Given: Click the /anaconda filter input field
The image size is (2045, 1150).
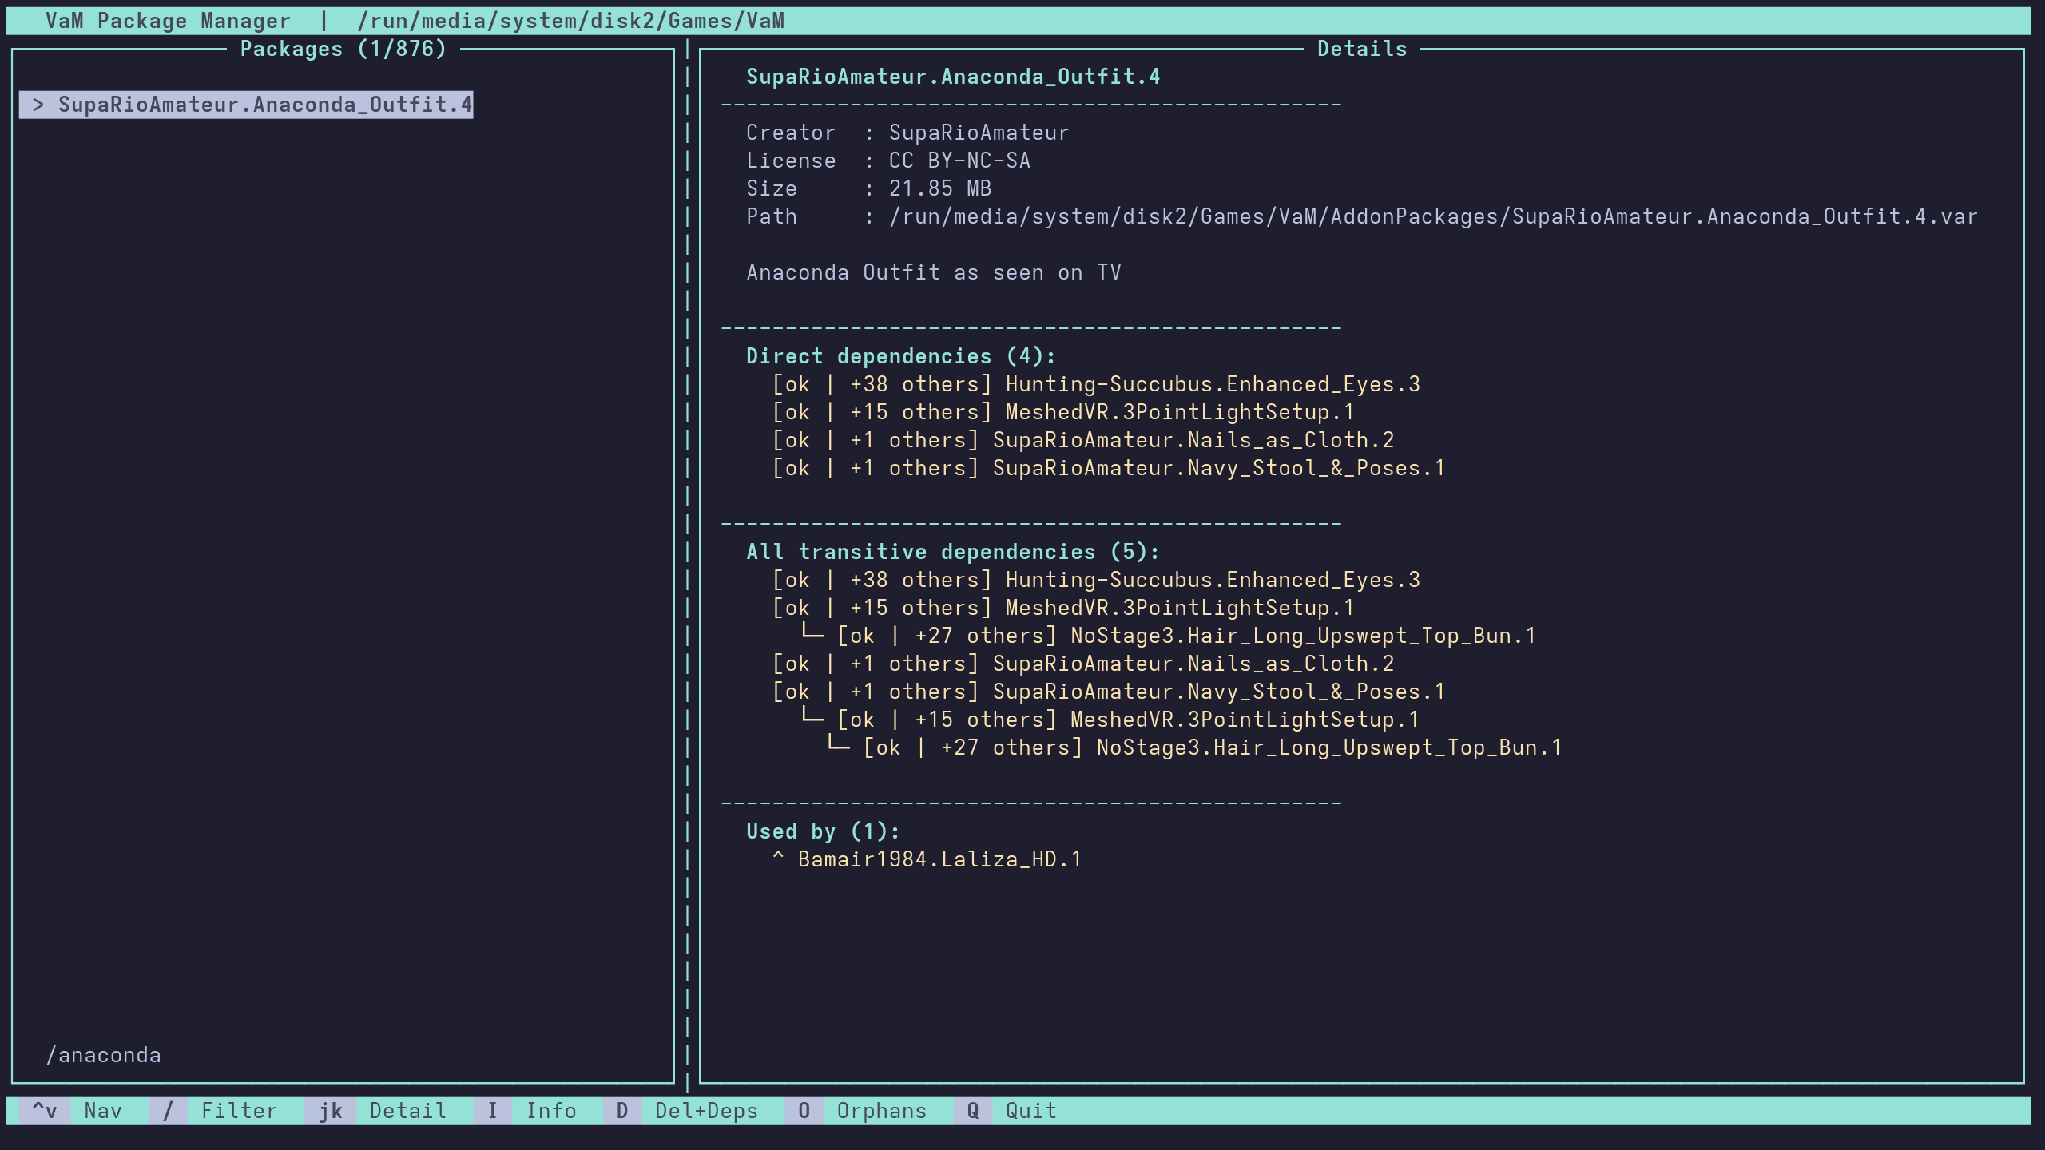Looking at the screenshot, I should 104,1055.
